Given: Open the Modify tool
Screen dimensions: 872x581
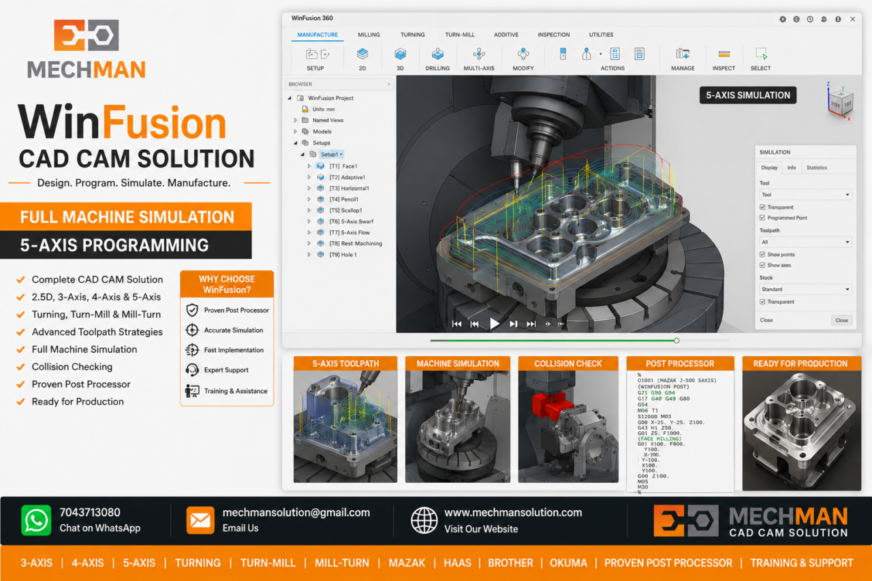Looking at the screenshot, I should tap(523, 59).
